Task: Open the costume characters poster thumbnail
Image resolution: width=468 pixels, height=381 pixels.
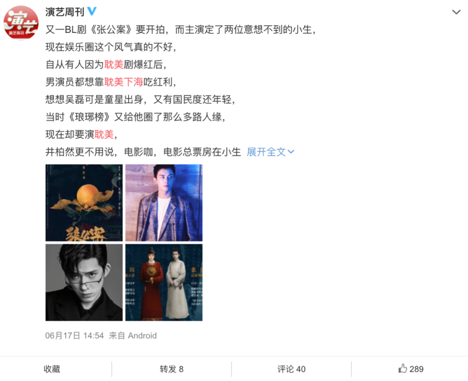Action: click(164, 282)
